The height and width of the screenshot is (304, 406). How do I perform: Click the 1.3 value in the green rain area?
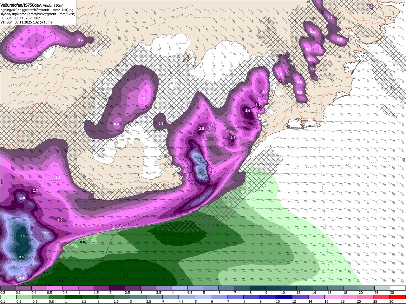pos(126,276)
